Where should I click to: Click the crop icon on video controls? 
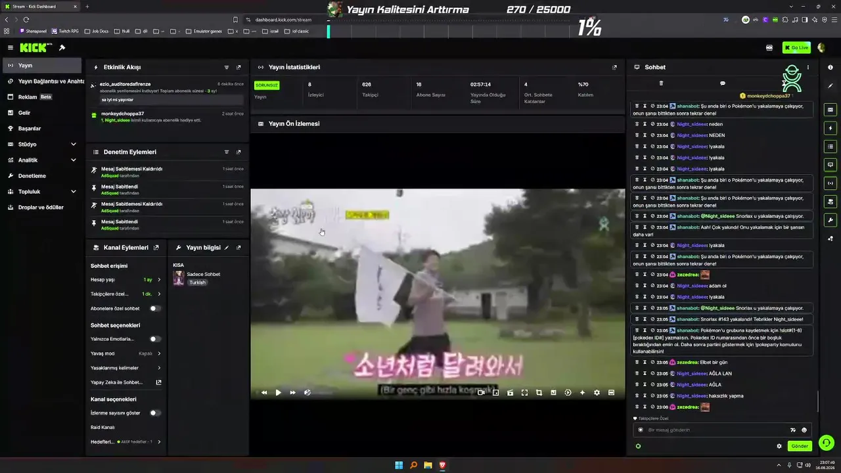point(539,393)
